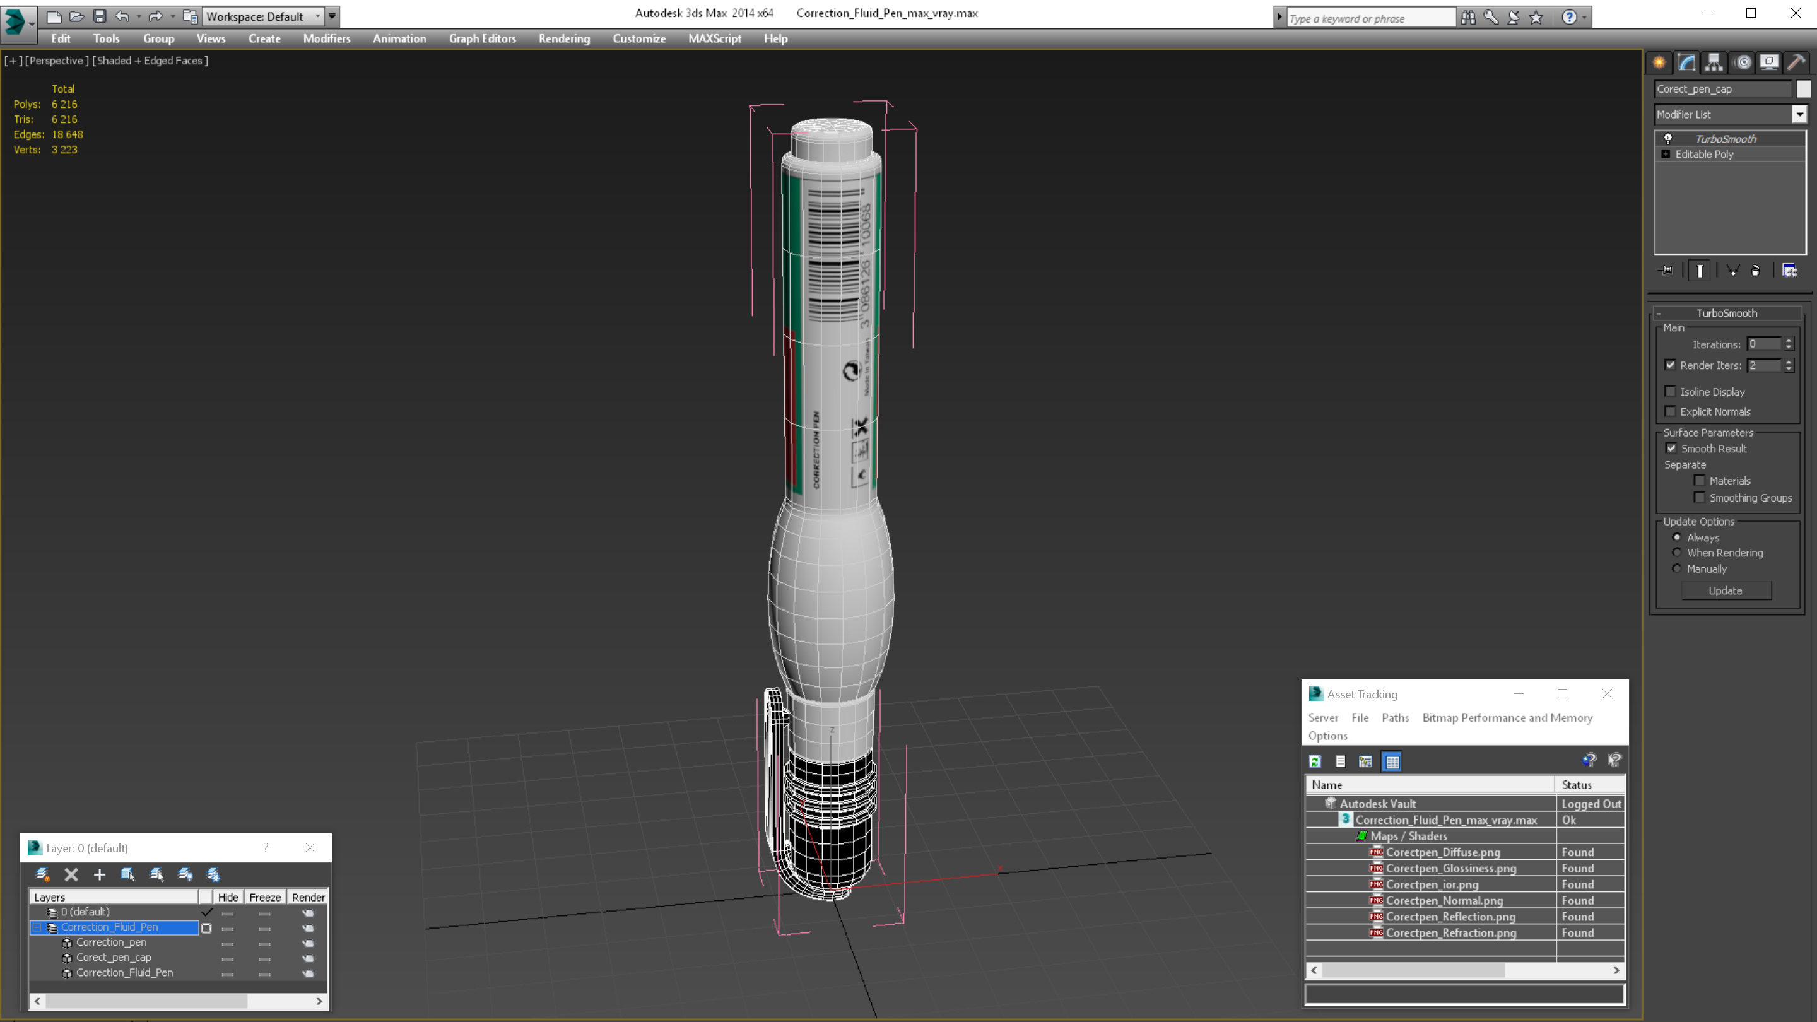
Task: Enable Isoline Display checkbox
Action: pos(1670,391)
